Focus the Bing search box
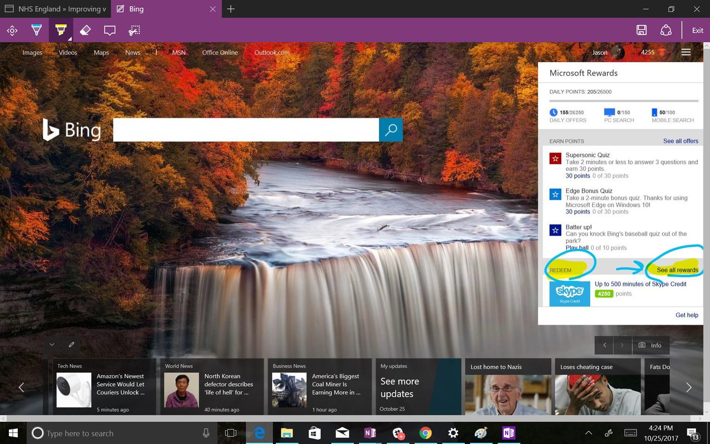 pos(246,130)
